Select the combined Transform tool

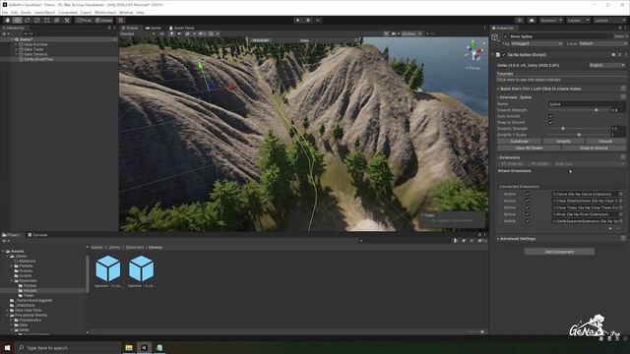coord(57,20)
